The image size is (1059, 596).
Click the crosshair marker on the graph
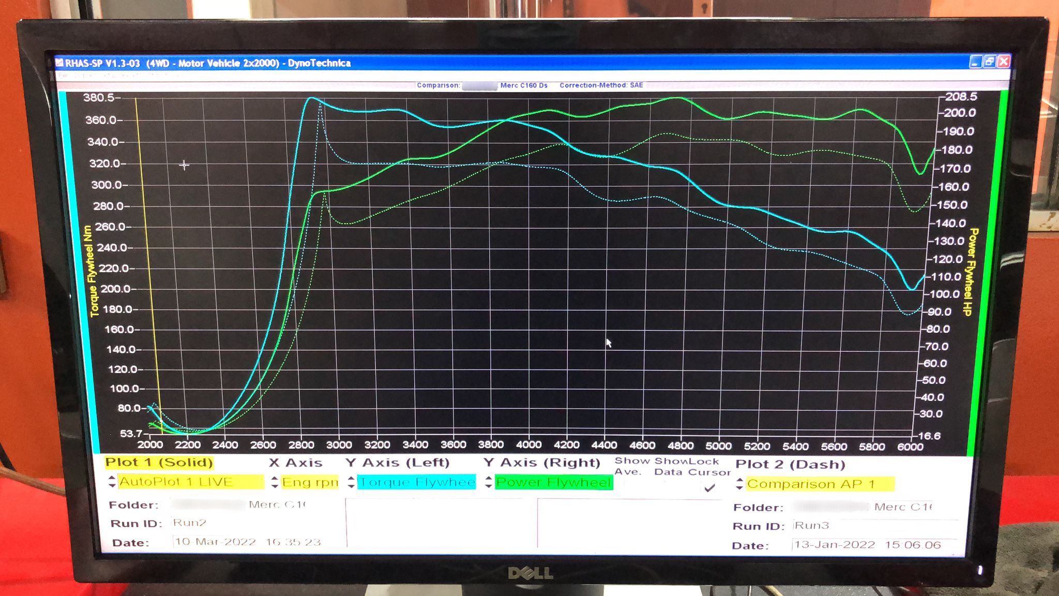[184, 165]
